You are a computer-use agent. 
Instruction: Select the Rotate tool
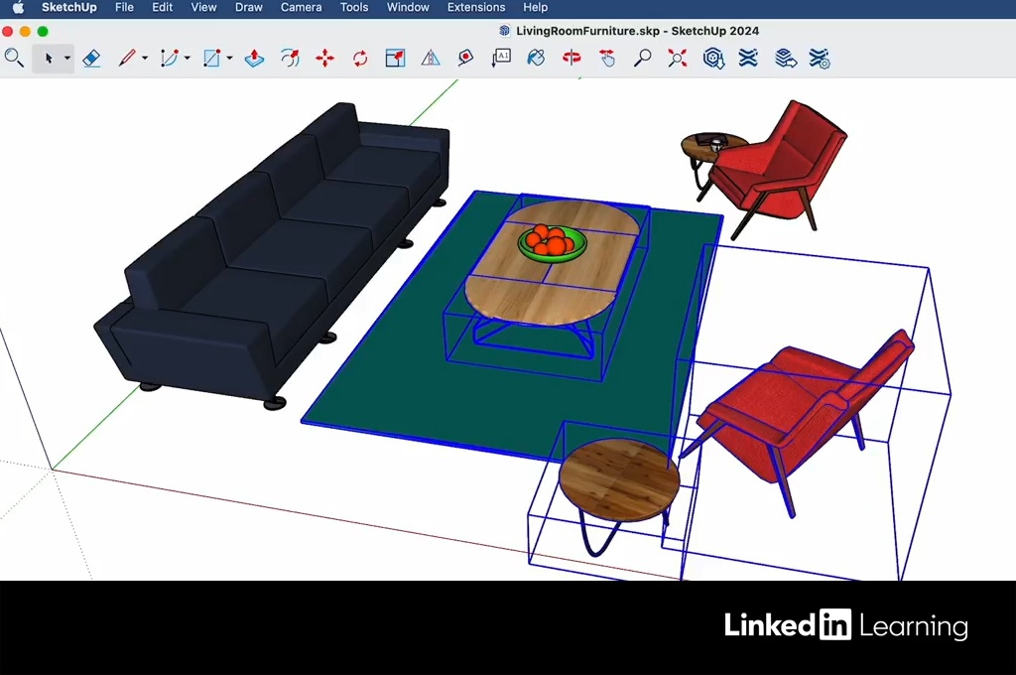(360, 59)
